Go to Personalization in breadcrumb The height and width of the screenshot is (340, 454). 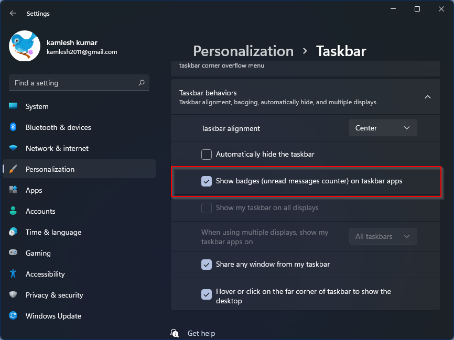tap(243, 51)
